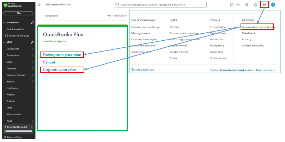This screenshot has height=142, width=285.
Task: Open the settings gear icon
Action: click(x=264, y=5)
